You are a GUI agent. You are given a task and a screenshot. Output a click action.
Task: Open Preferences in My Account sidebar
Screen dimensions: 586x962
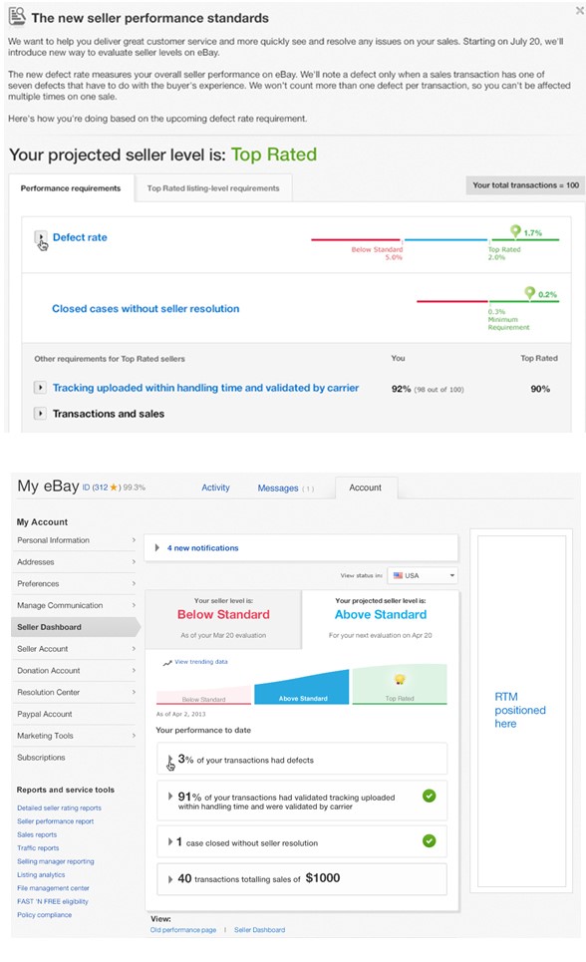coord(75,583)
